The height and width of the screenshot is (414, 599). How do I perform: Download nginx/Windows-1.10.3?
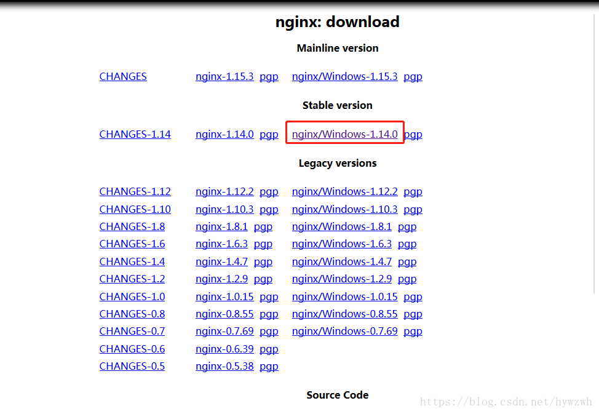point(344,210)
